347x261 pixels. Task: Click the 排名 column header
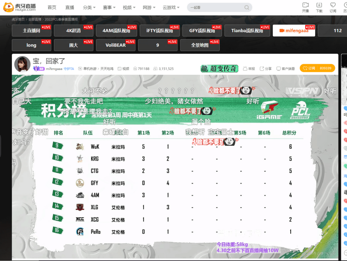tap(58, 133)
